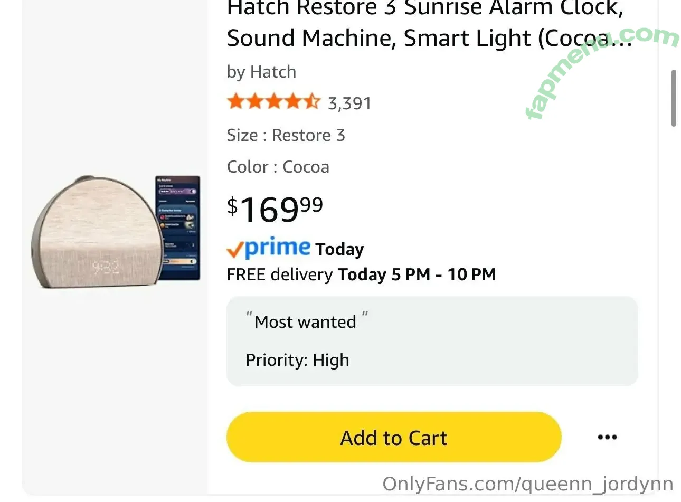Open the three-dot more options menu
The width and height of the screenshot is (681, 502).
pyautogui.click(x=607, y=437)
